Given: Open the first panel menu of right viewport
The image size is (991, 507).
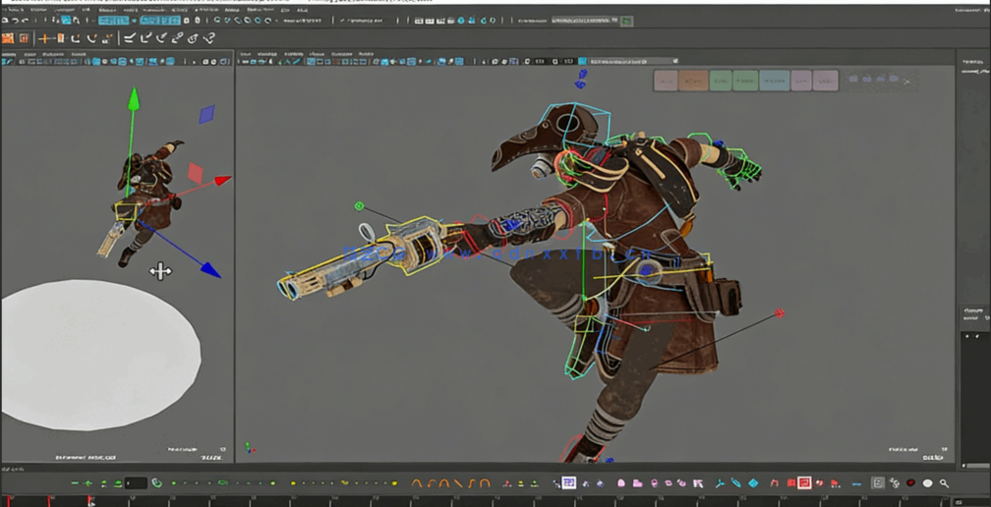Looking at the screenshot, I should pyautogui.click(x=248, y=54).
